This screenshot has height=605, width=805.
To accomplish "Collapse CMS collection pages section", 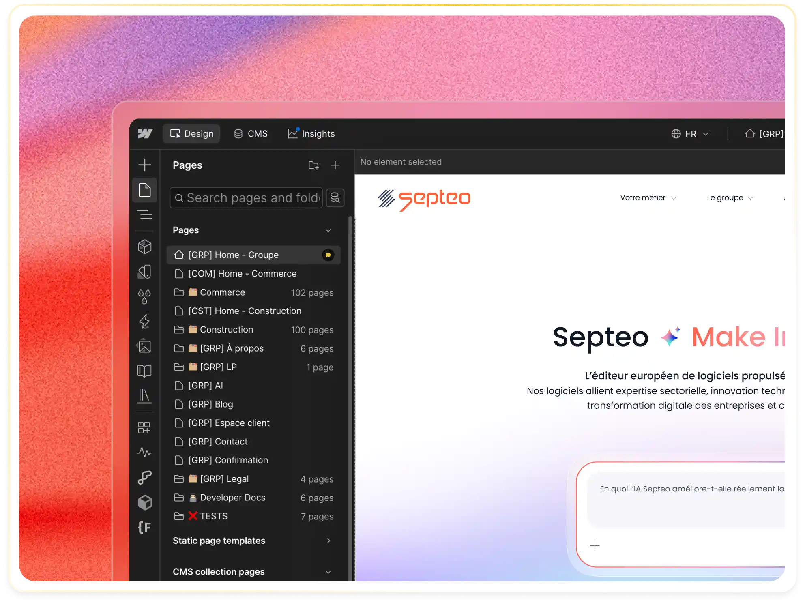I will (328, 572).
